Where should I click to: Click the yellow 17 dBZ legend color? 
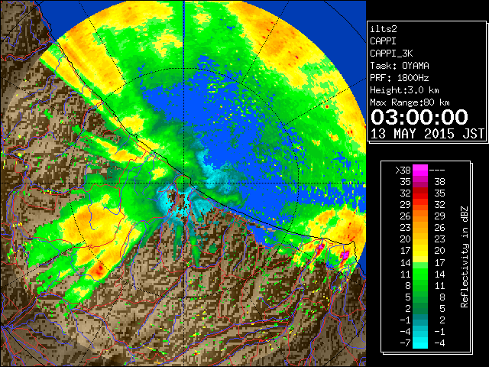[420, 251]
